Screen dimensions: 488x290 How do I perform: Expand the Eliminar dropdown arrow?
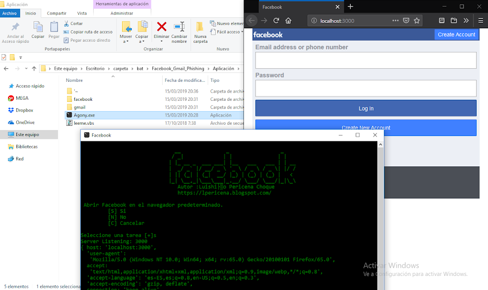click(x=162, y=41)
